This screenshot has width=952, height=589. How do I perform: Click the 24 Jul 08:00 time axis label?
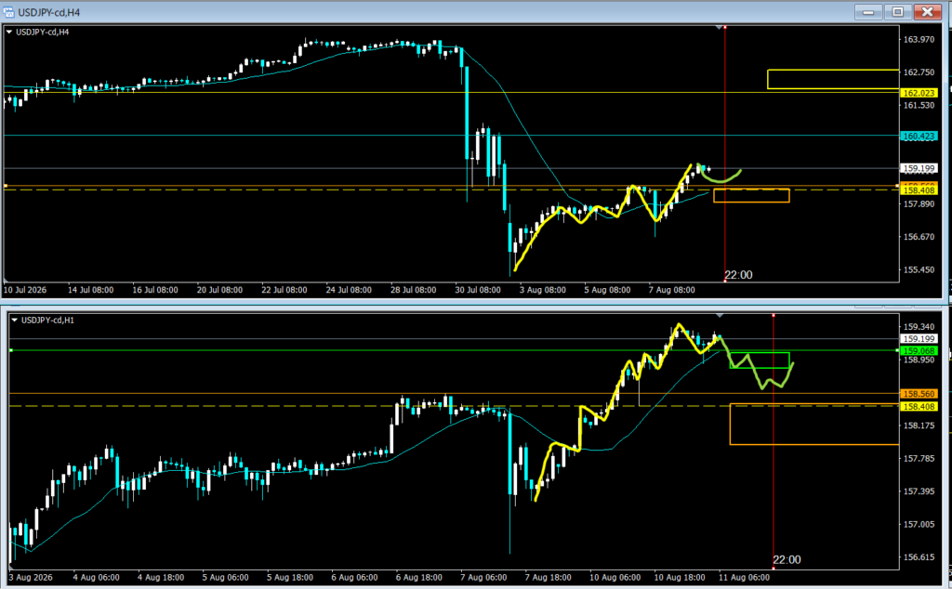[349, 290]
